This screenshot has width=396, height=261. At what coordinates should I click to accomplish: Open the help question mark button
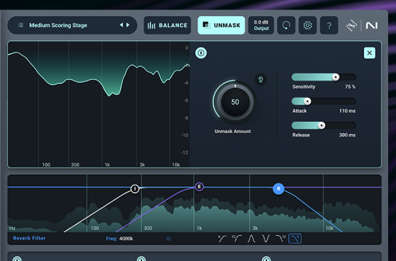pos(329,25)
